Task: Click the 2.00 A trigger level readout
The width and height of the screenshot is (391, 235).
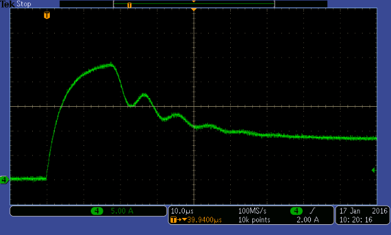Action: point(308,220)
